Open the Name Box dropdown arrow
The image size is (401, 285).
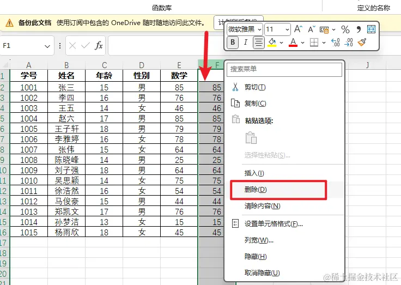pos(47,46)
